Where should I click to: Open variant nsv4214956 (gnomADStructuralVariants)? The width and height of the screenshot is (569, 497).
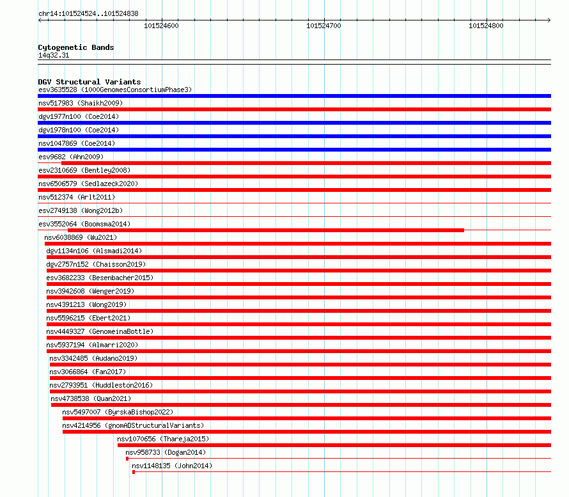coord(133,425)
